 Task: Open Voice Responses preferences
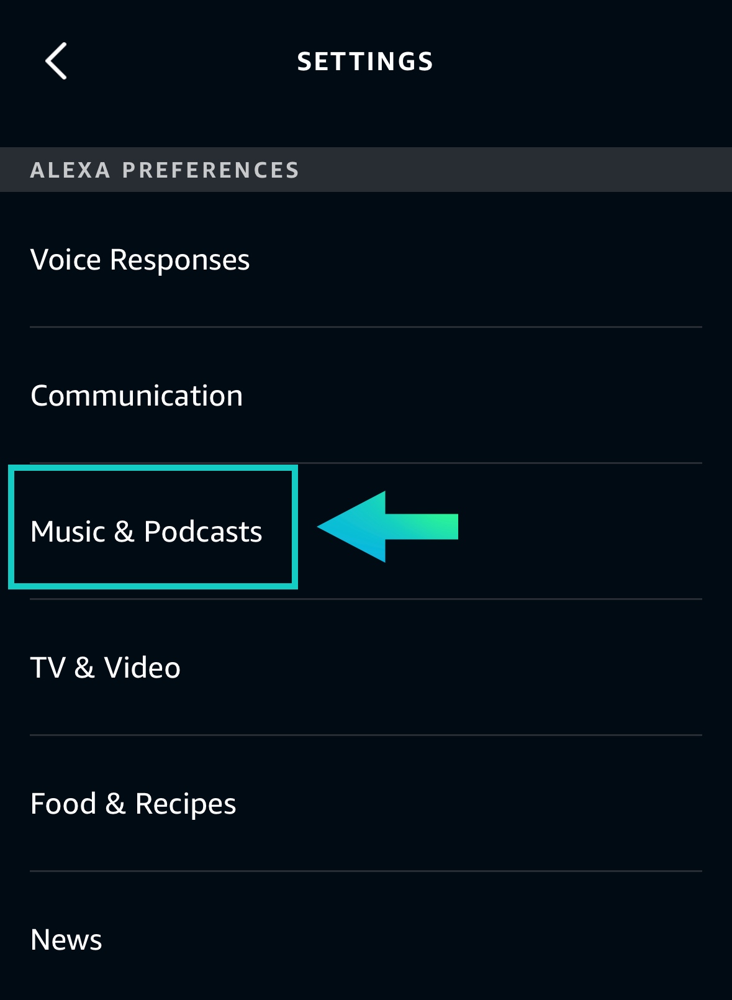pos(140,260)
